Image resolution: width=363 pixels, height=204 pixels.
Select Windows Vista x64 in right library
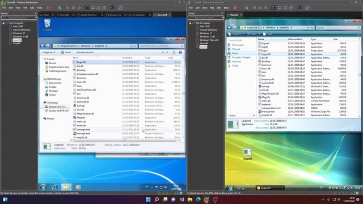click(x=209, y=40)
